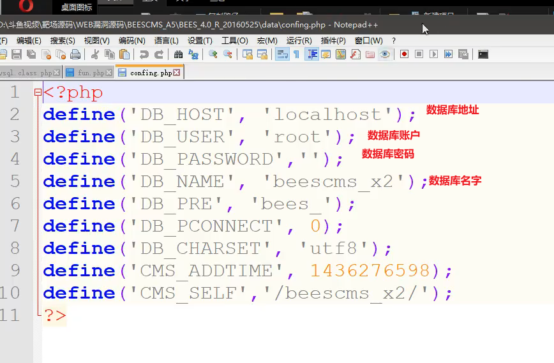The image size is (554, 363).
Task: Open Find with the binoculars icon
Action: pyautogui.click(x=178, y=55)
